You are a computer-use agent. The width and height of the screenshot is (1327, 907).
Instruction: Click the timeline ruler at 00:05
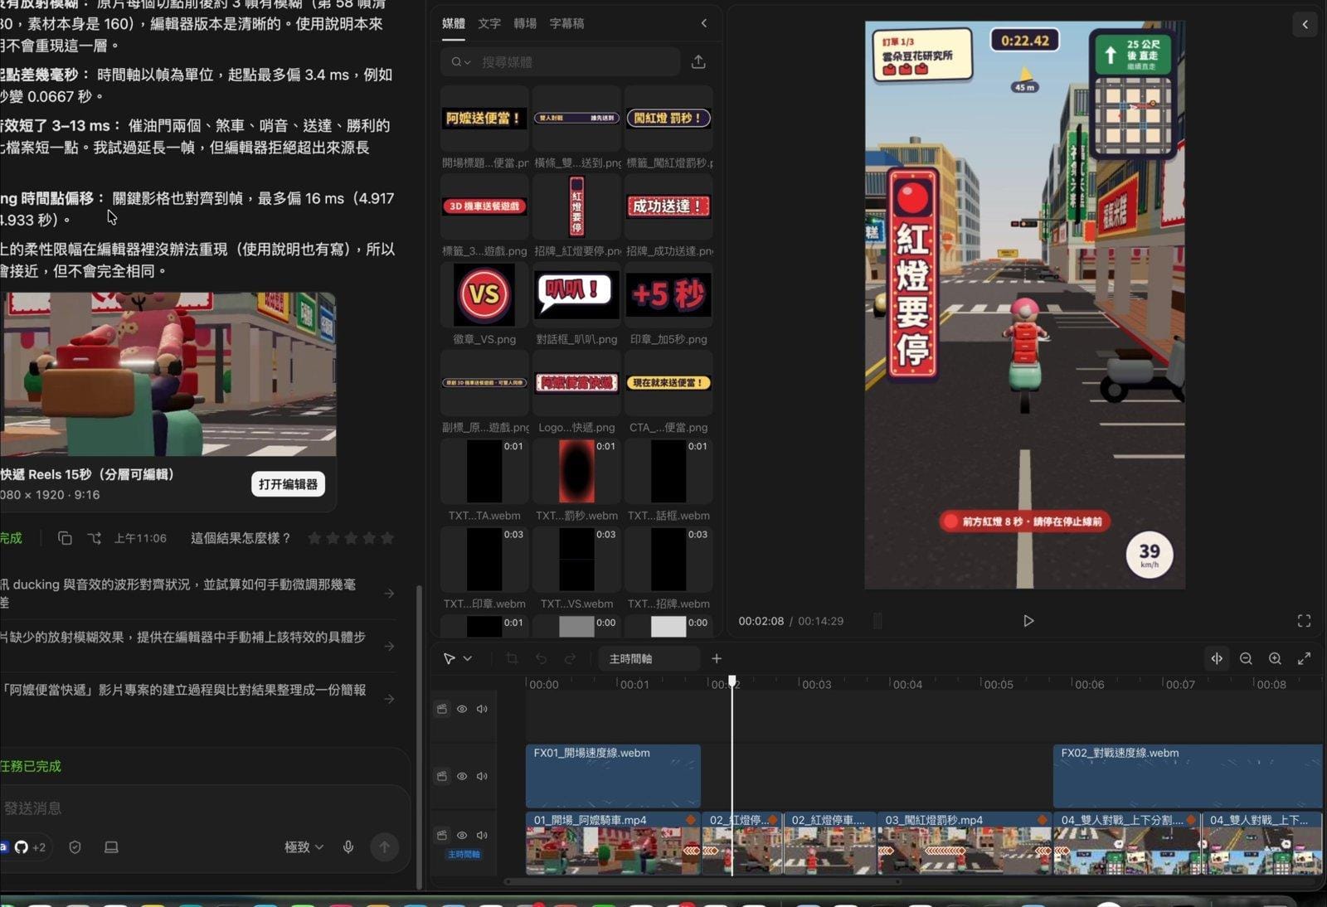(x=999, y=684)
